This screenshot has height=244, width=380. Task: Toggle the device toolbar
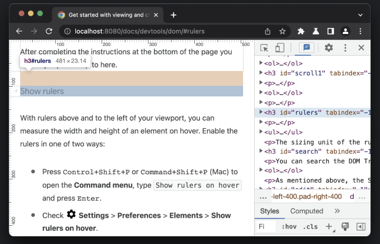(280, 48)
